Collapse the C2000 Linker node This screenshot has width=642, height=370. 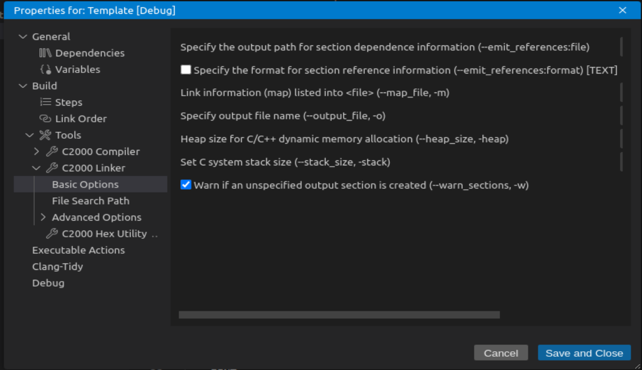(36, 168)
